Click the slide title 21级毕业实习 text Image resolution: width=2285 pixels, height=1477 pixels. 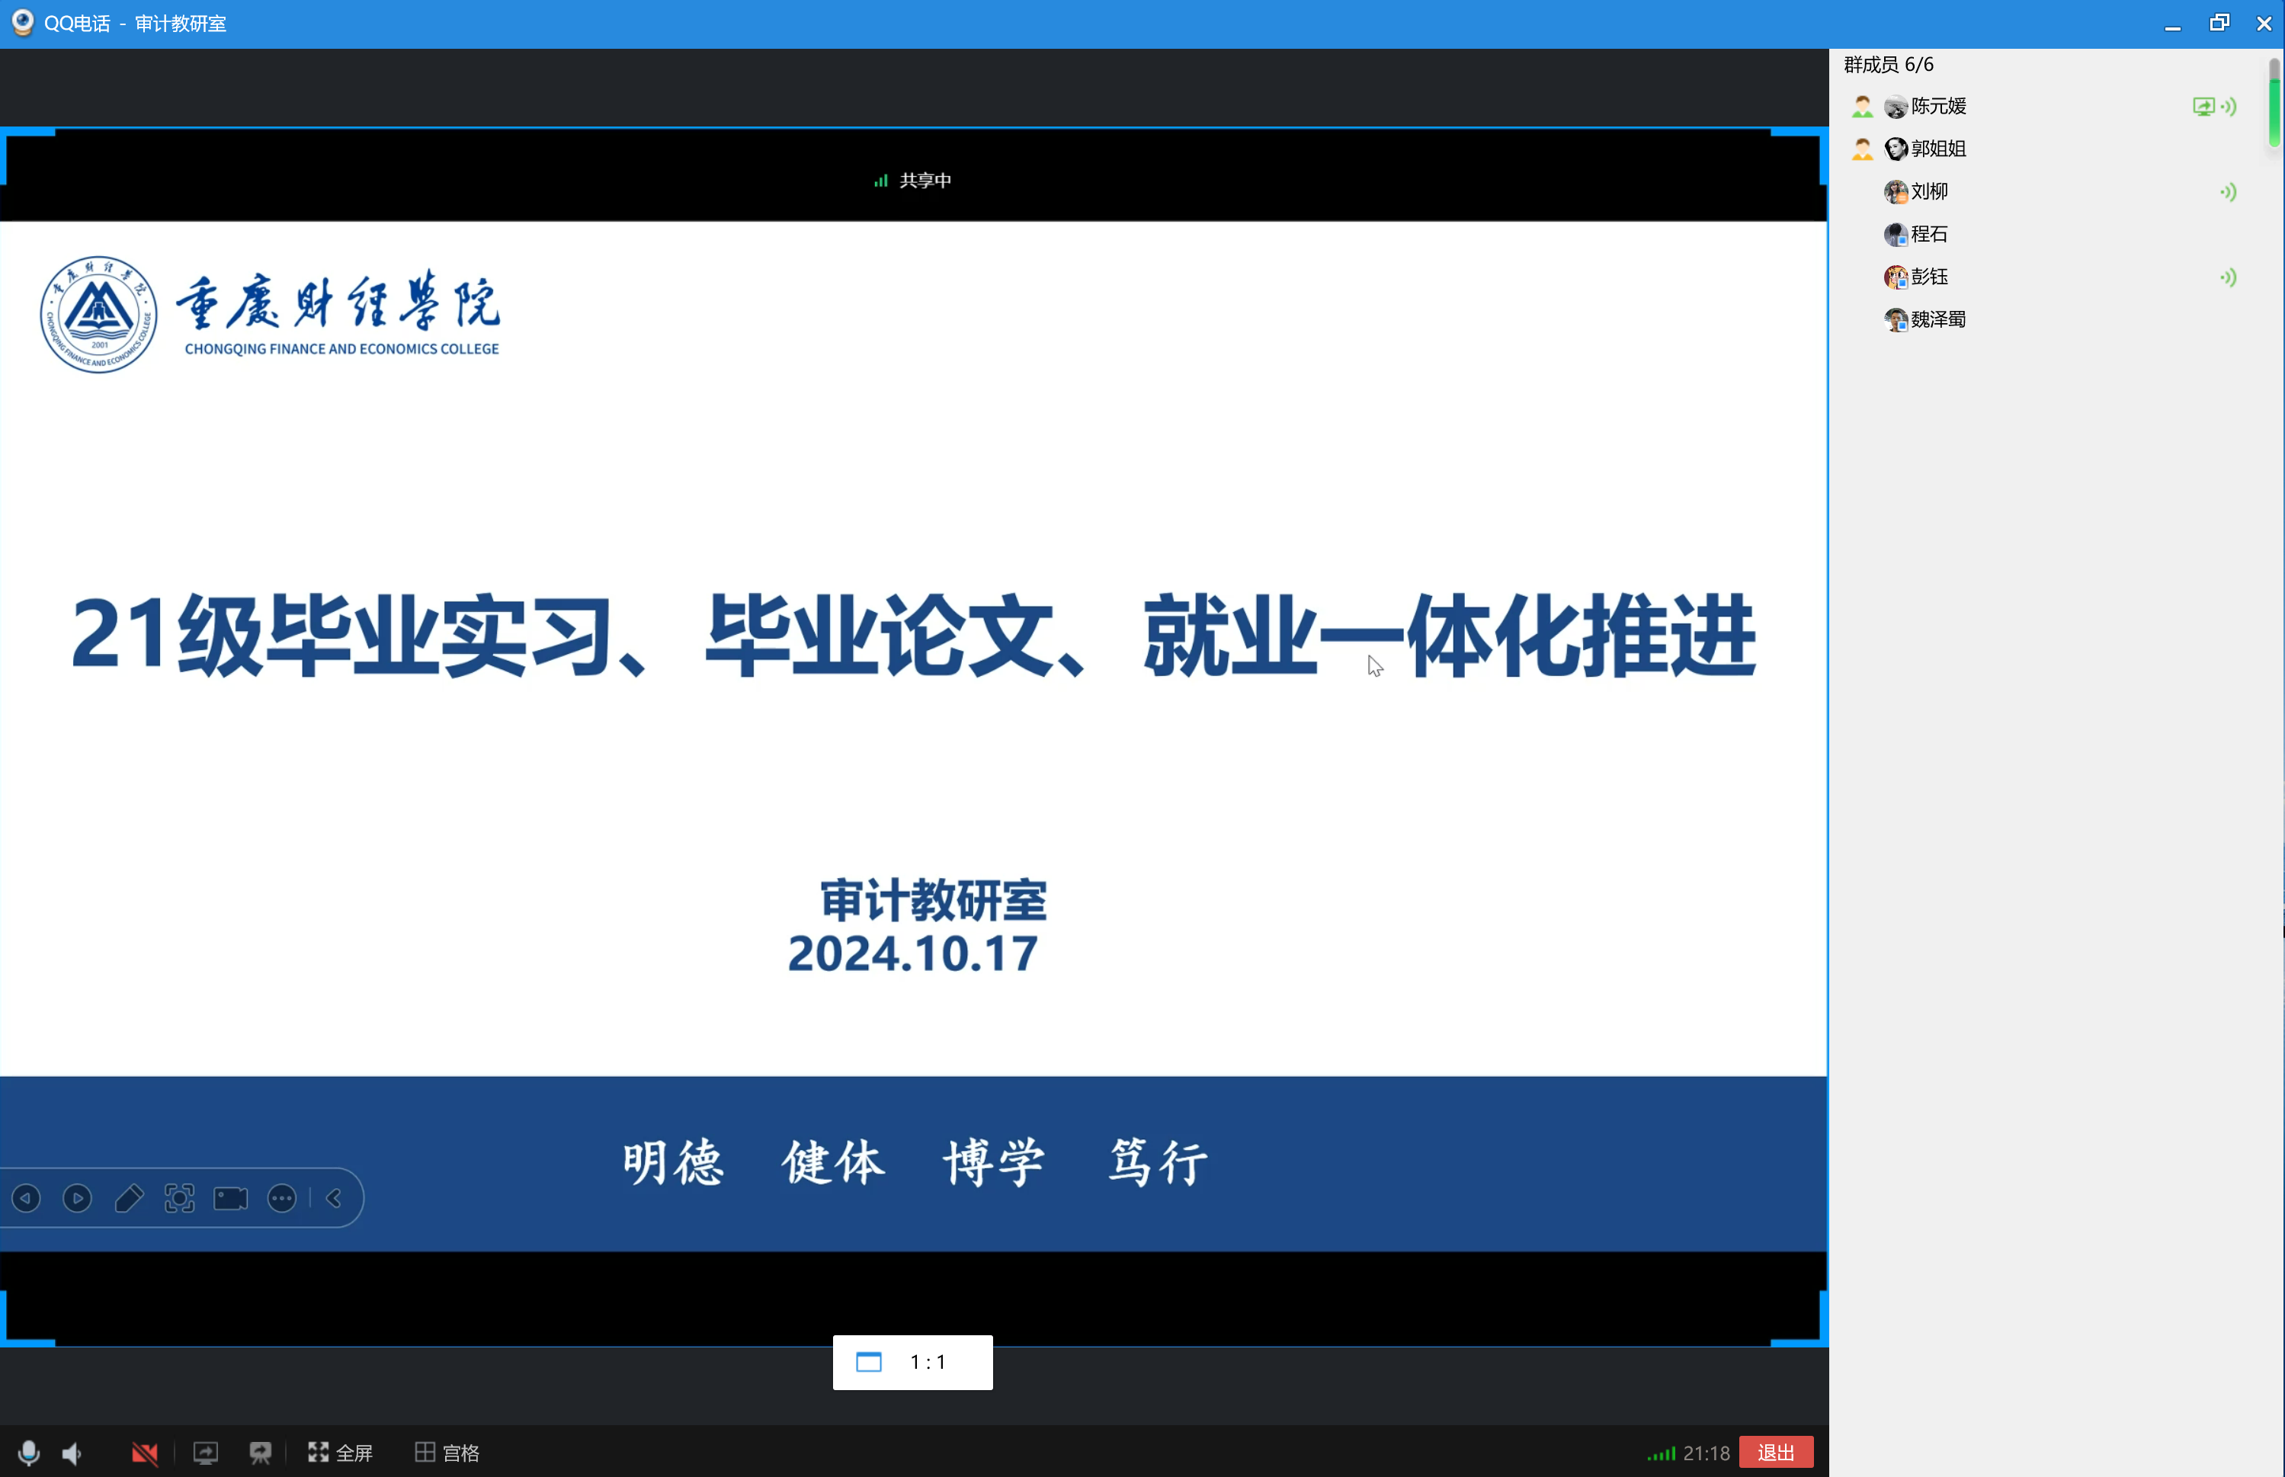tap(341, 635)
